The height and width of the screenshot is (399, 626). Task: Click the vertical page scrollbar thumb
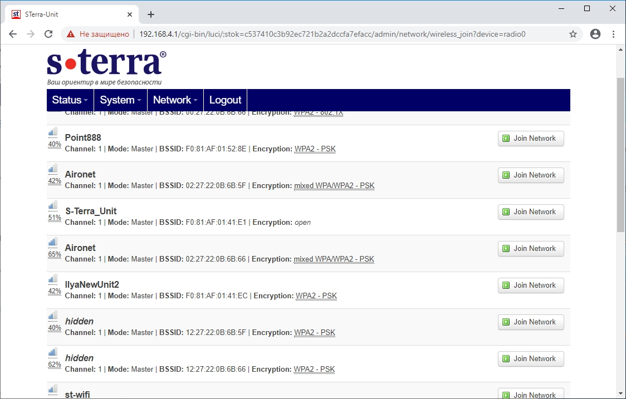(620, 155)
